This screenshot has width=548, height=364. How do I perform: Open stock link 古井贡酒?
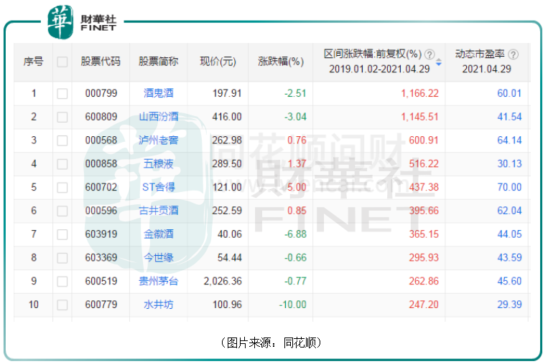(x=159, y=211)
